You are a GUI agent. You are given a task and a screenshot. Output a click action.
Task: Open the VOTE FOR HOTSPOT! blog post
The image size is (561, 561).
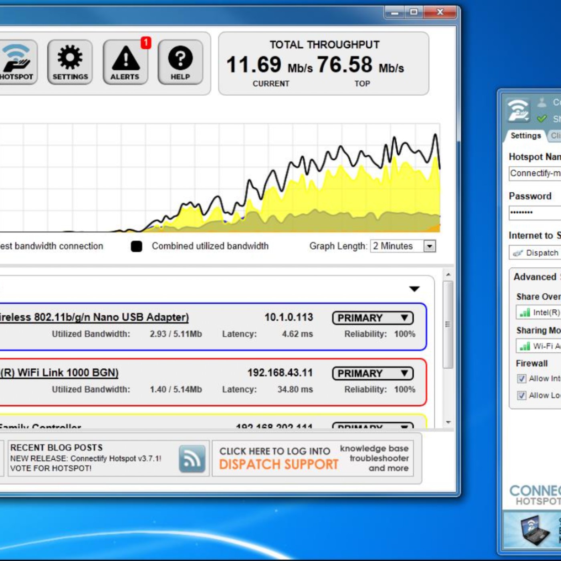point(51,468)
